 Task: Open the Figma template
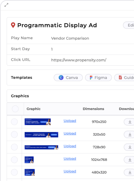98,78
